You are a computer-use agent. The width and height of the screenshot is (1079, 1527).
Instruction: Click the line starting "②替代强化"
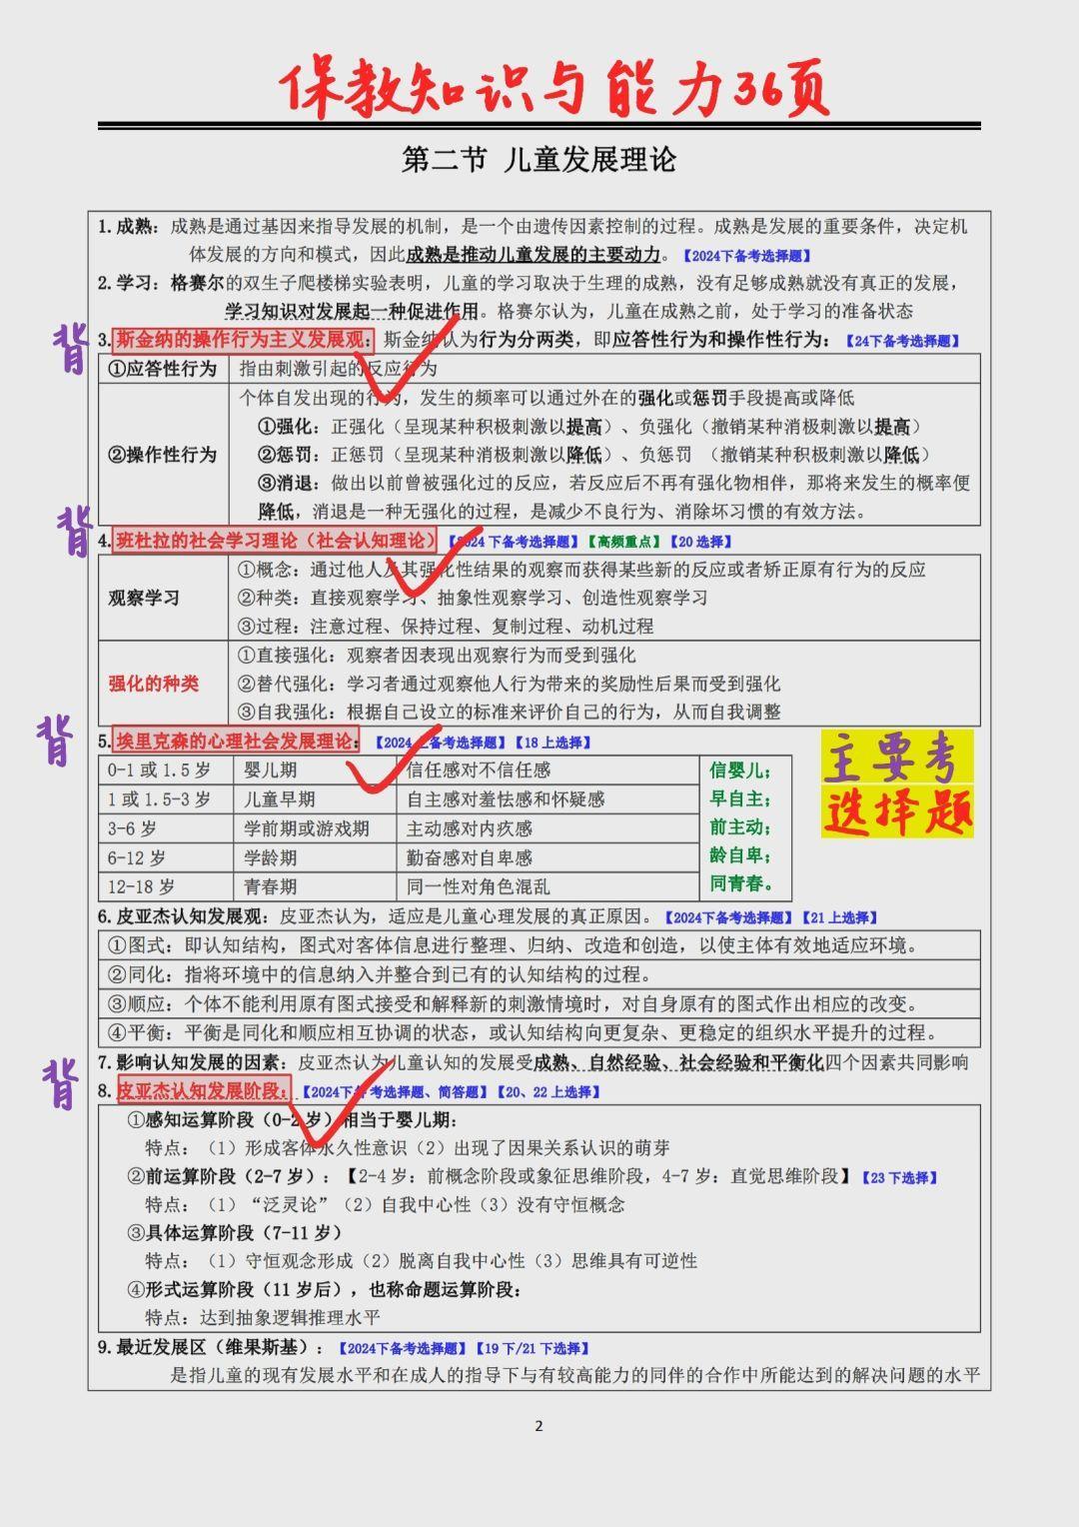pos(509,684)
